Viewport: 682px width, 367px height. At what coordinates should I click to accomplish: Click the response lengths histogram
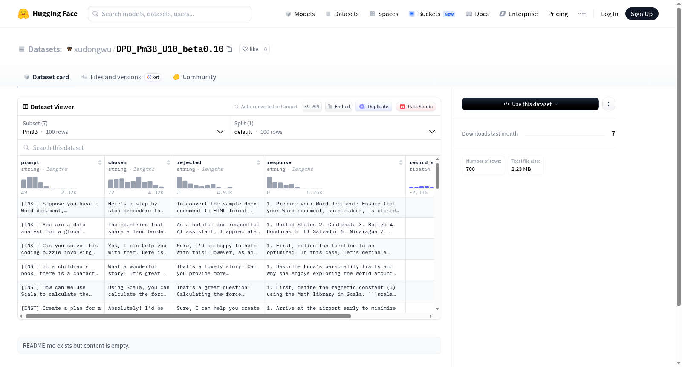[294, 182]
